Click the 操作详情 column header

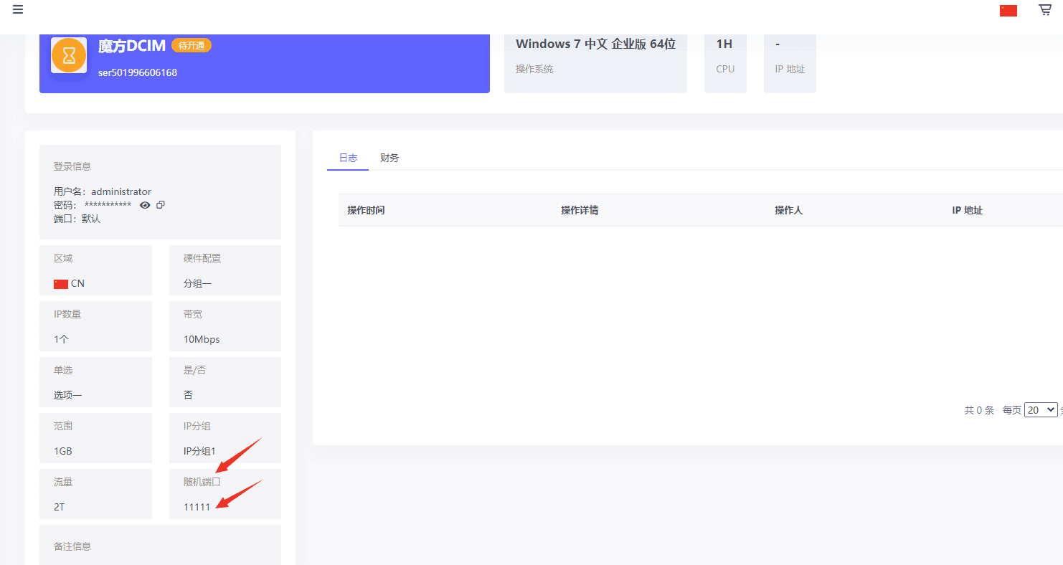pos(580,210)
